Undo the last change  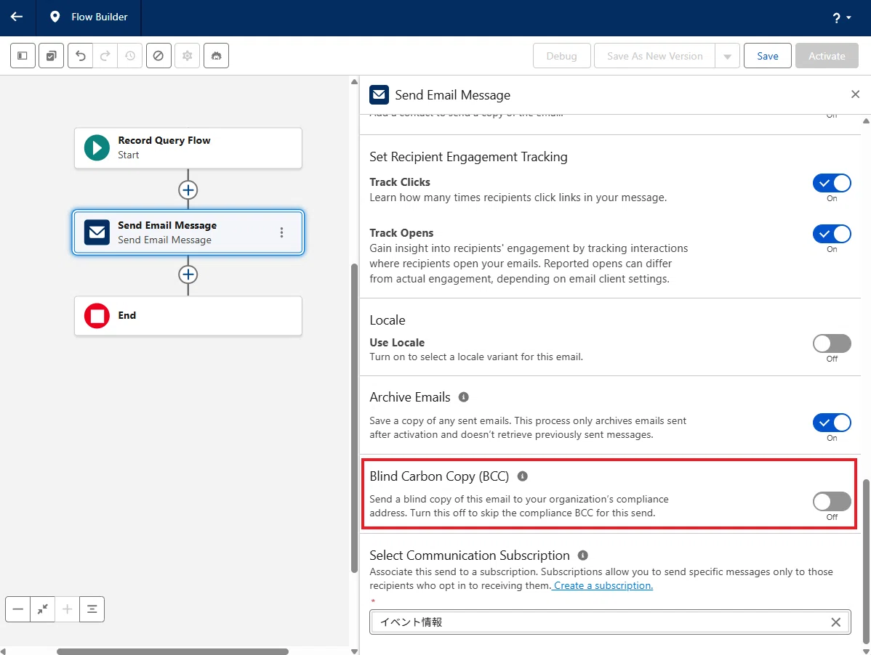click(x=81, y=55)
